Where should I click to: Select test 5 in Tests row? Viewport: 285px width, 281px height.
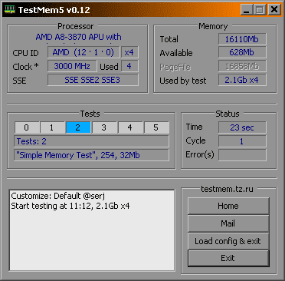[x=156, y=127]
